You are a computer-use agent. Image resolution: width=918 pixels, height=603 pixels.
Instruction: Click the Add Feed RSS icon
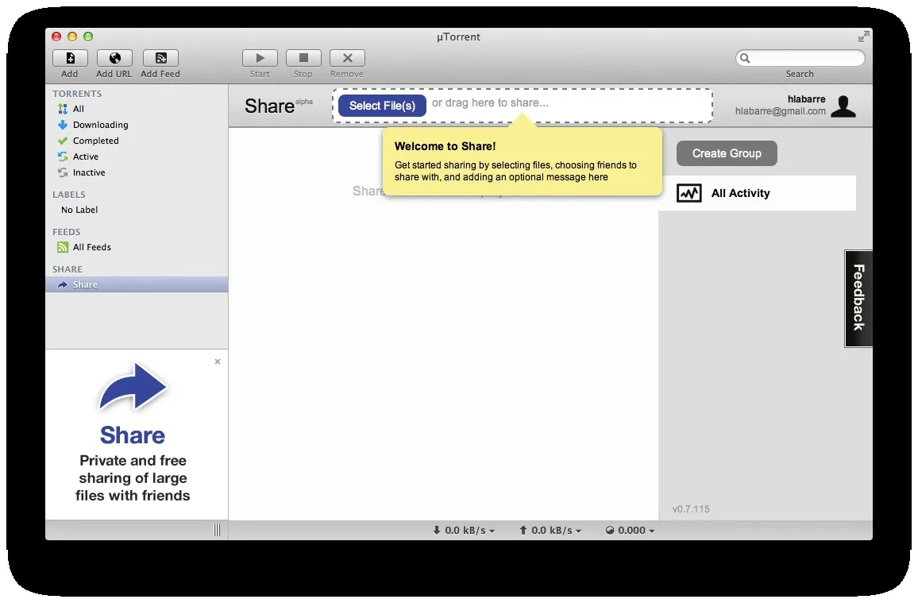coord(160,58)
